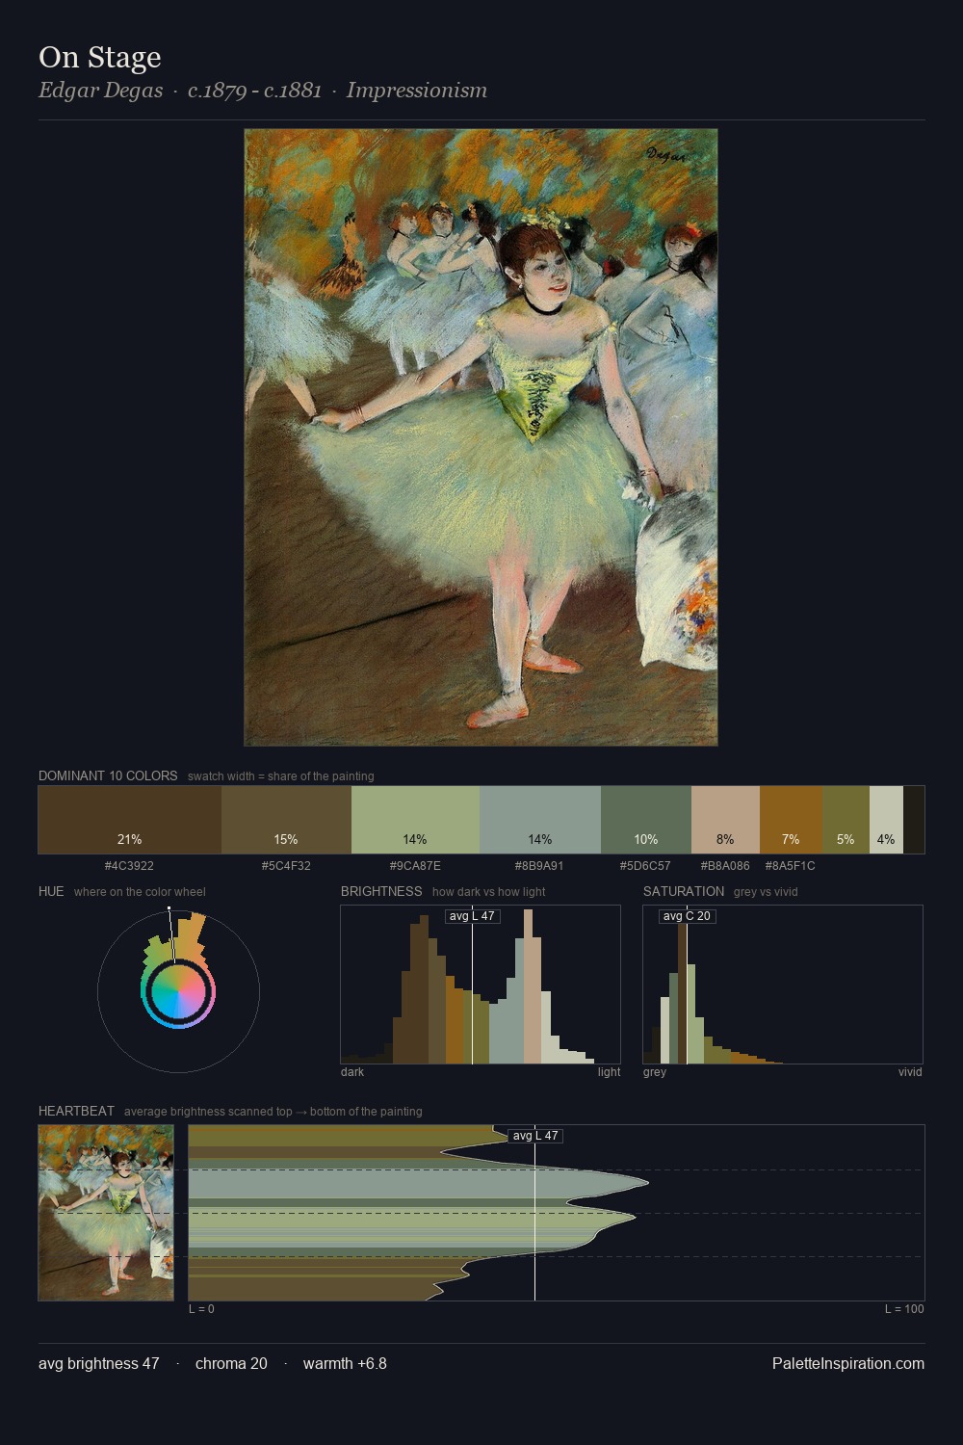Screen dimensions: 963x1445
Task: Click the 'light' axis label under Brightness
Action: pos(609,1072)
